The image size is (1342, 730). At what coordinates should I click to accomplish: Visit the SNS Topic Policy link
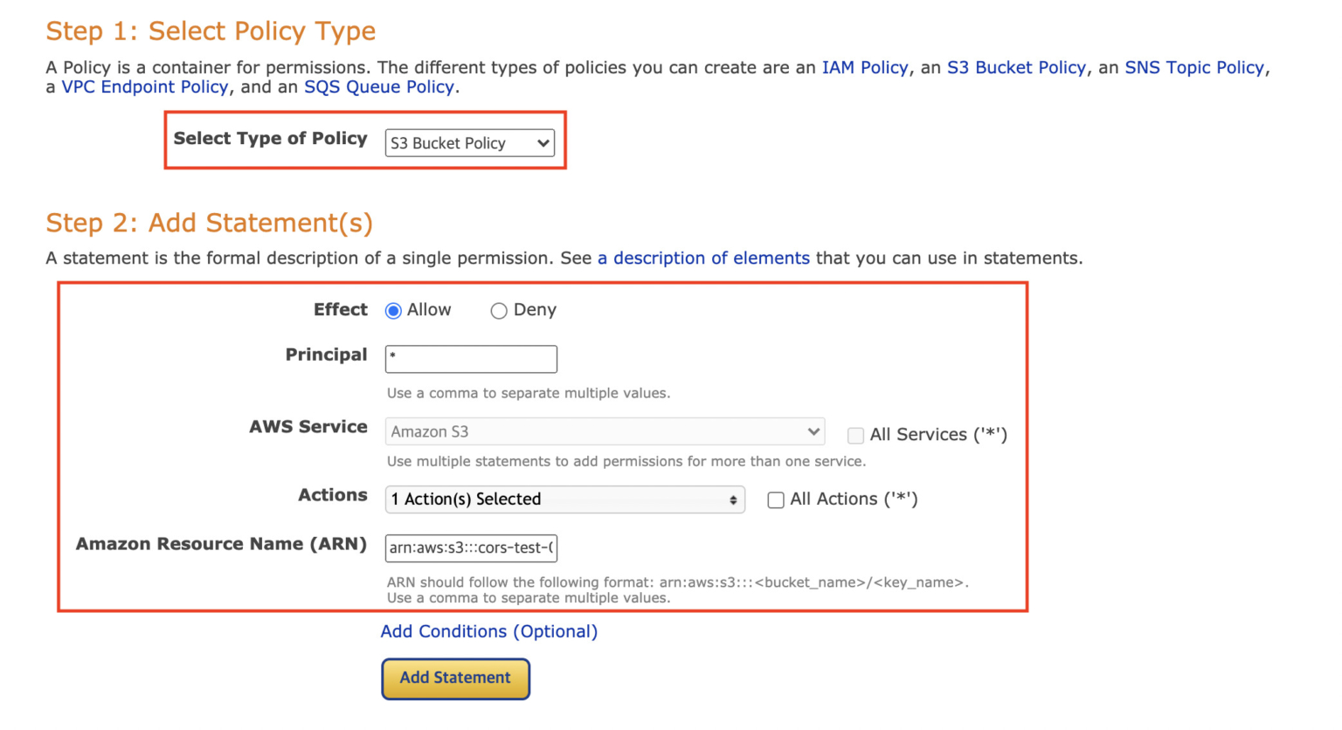click(1194, 68)
